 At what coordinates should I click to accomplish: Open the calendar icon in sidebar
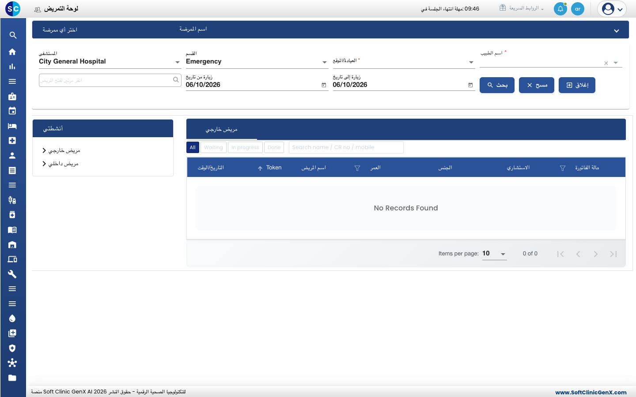pyautogui.click(x=12, y=111)
